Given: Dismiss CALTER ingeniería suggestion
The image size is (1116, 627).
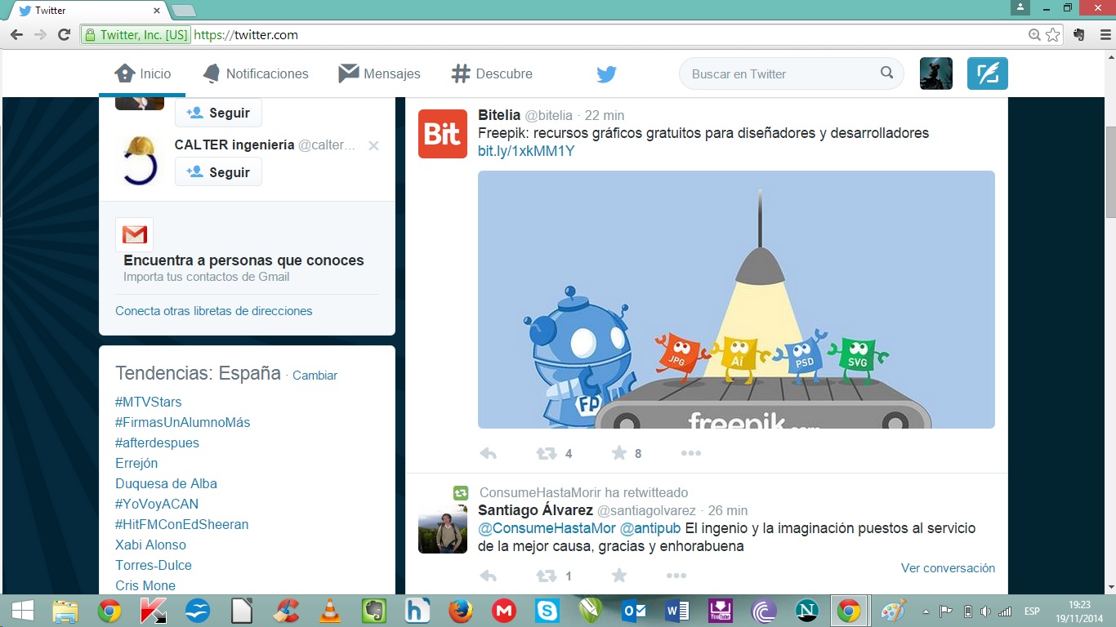Looking at the screenshot, I should (x=373, y=145).
